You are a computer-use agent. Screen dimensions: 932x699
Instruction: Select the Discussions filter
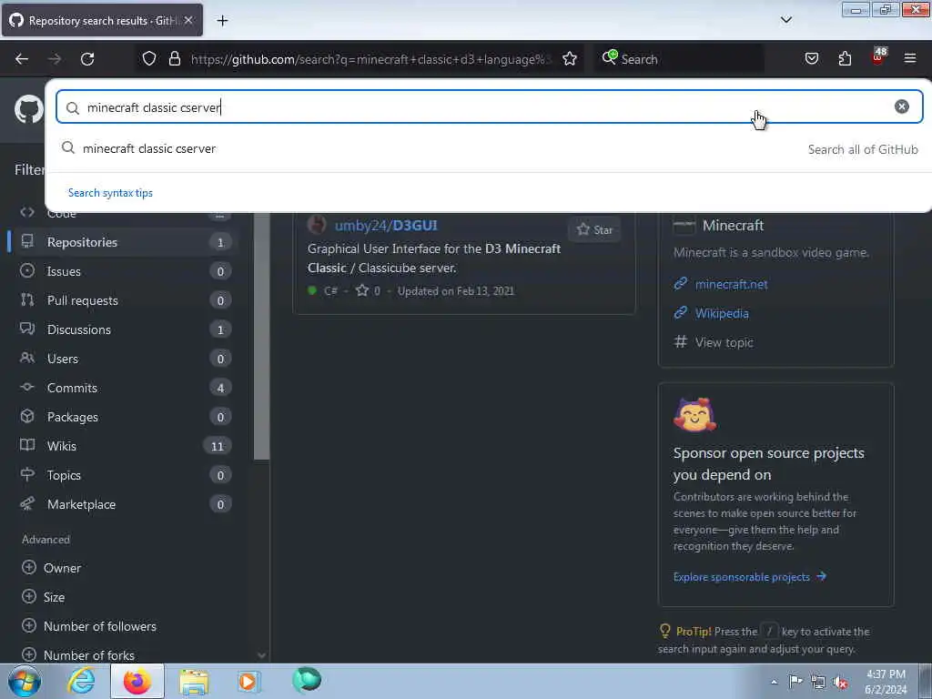[x=124, y=329]
